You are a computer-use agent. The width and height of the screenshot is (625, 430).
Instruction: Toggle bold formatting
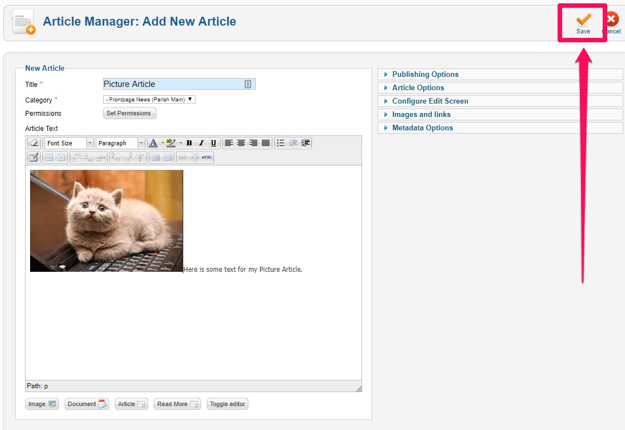click(189, 143)
